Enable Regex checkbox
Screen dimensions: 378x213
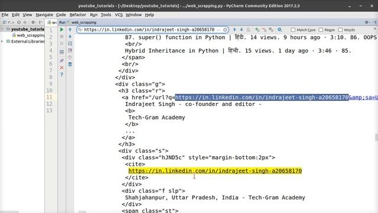321,30
